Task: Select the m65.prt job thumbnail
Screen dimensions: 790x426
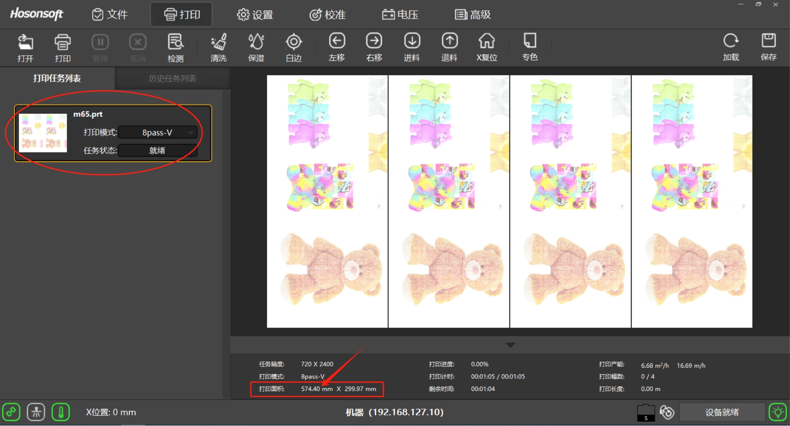Action: tap(43, 133)
